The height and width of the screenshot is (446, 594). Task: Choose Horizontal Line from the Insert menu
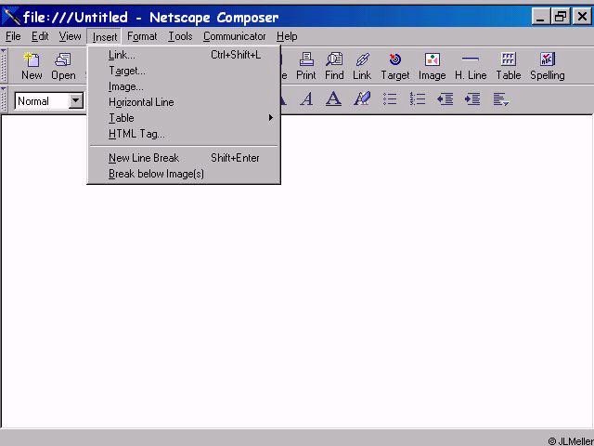tap(184, 102)
